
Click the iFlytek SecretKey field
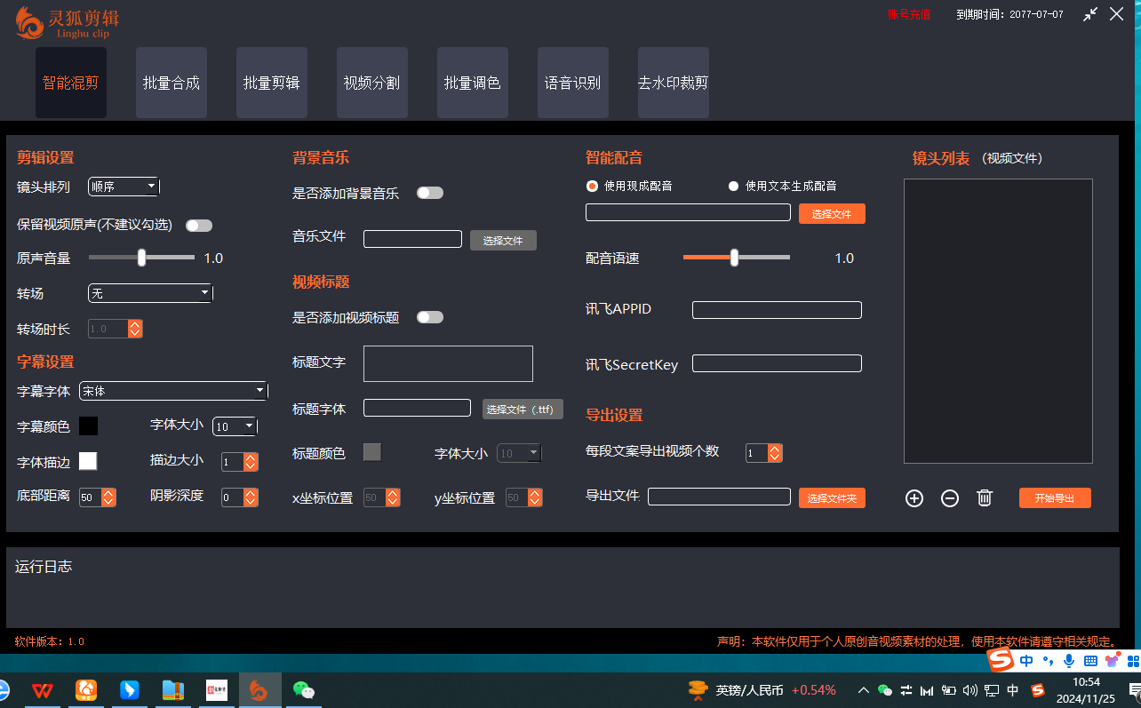[x=777, y=363]
